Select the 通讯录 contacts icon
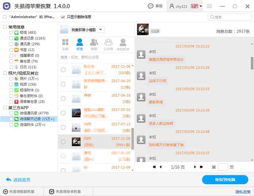254x196 pixels. (16, 44)
